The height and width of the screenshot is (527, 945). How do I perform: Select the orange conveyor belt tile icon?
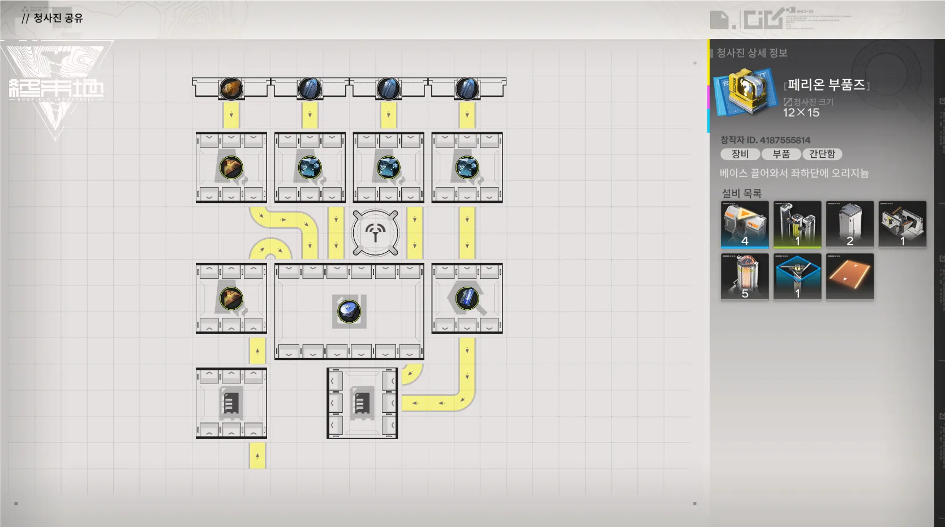point(849,276)
